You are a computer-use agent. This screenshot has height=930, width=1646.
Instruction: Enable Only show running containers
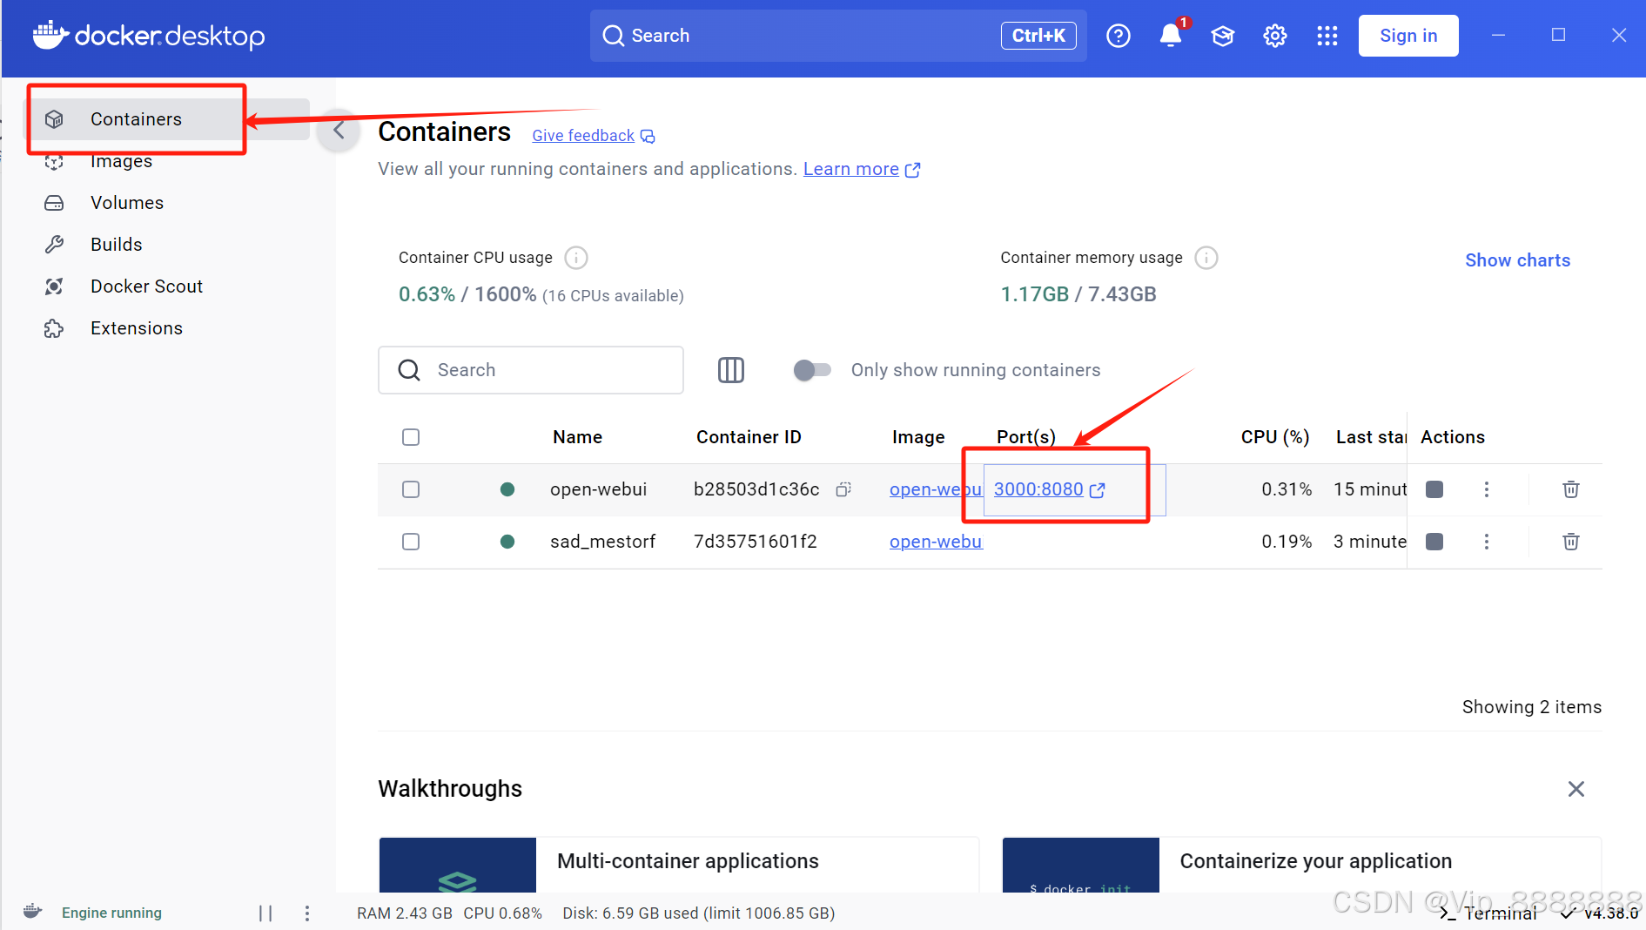810,370
